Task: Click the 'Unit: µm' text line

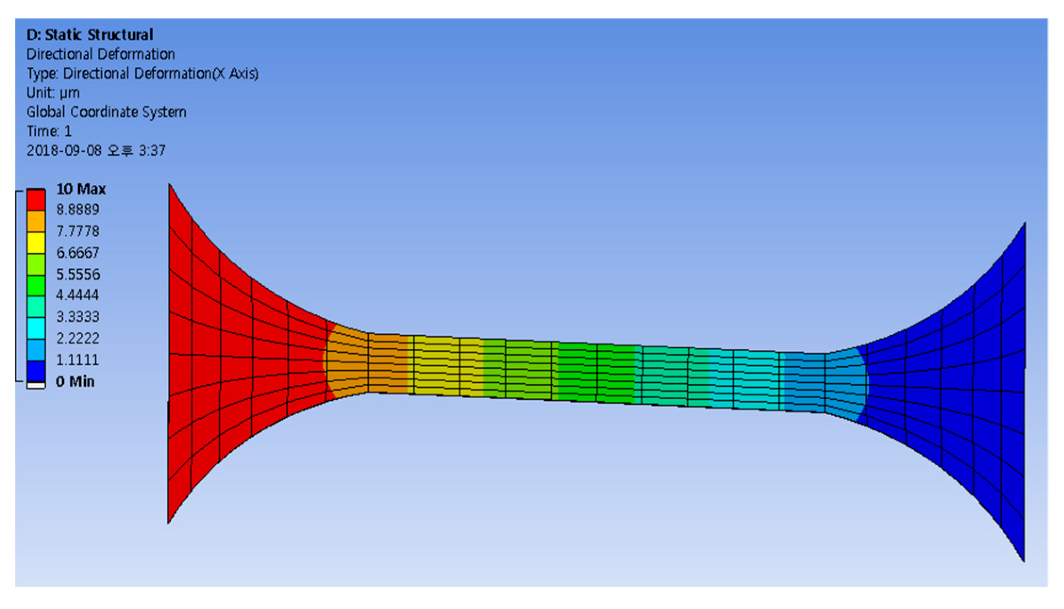Action: tap(53, 93)
